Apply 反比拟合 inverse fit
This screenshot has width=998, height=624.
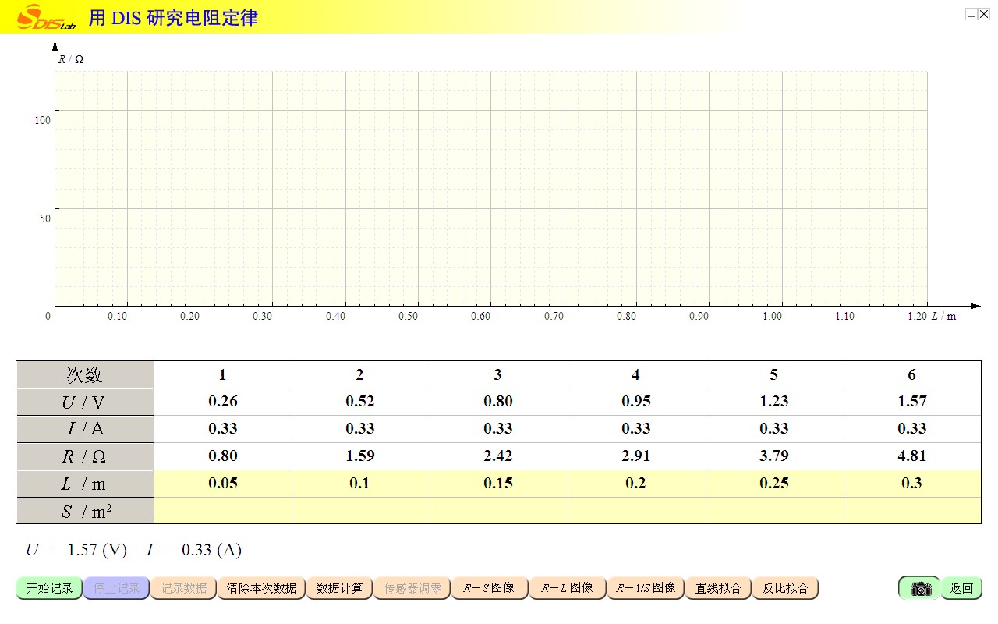coord(785,588)
